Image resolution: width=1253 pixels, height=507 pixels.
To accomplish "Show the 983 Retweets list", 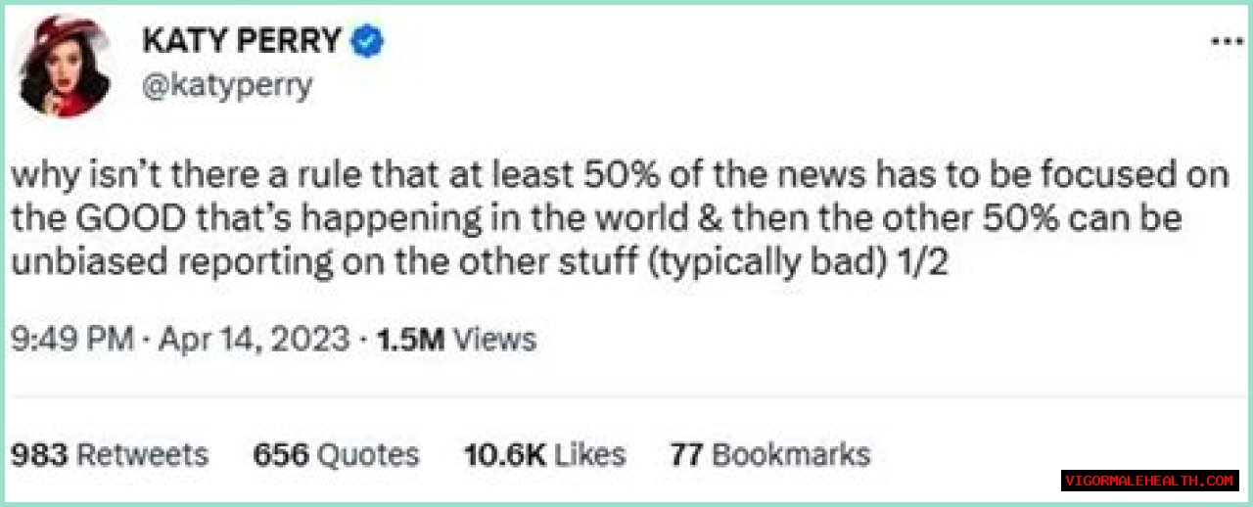I will click(x=109, y=454).
